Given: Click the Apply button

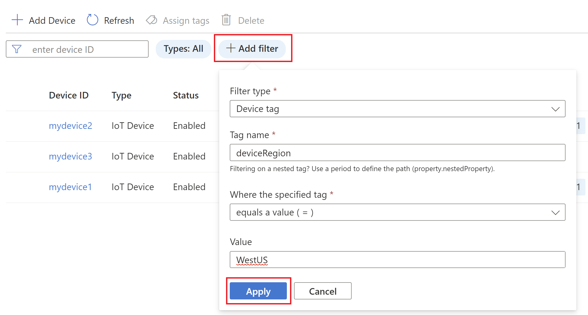Looking at the screenshot, I should [258, 291].
